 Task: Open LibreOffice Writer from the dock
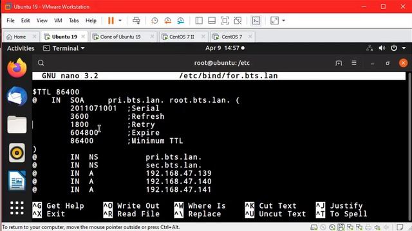coord(17,180)
